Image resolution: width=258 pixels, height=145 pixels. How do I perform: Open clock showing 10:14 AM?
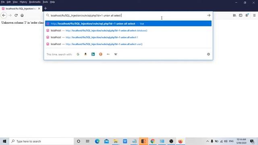tap(241, 141)
